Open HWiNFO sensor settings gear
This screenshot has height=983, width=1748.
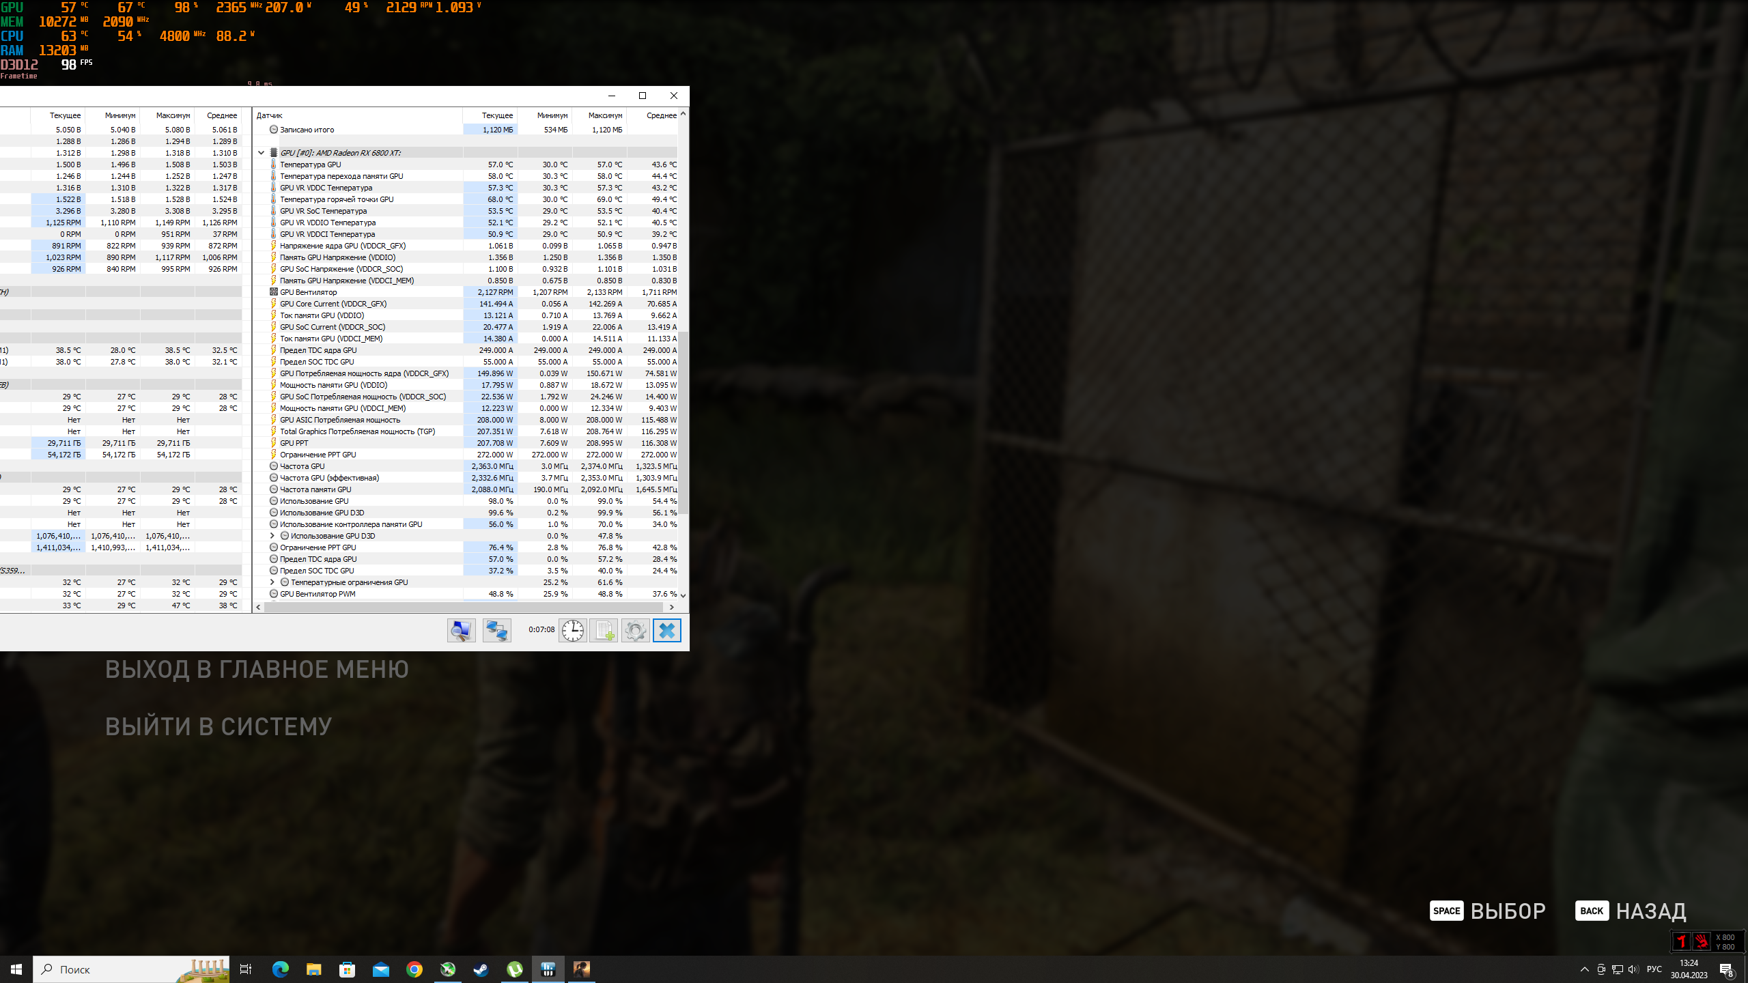(x=635, y=630)
